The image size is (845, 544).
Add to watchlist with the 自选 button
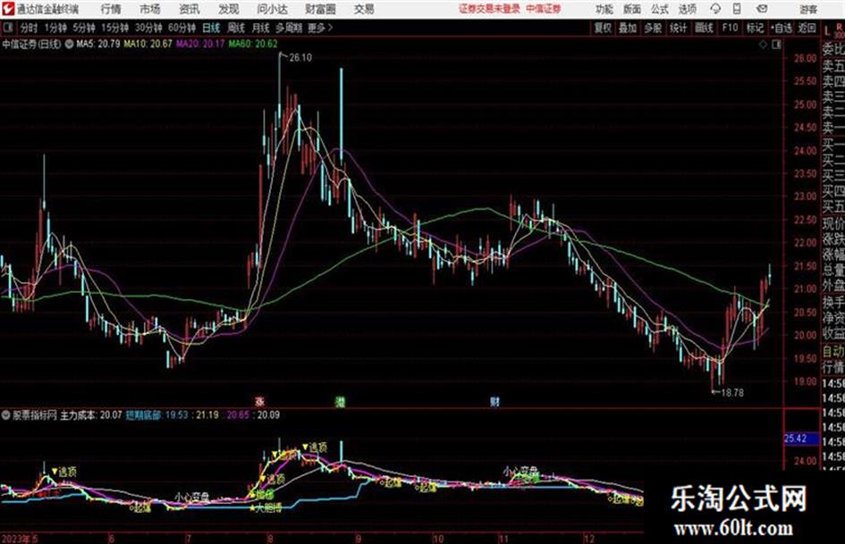coord(782,28)
